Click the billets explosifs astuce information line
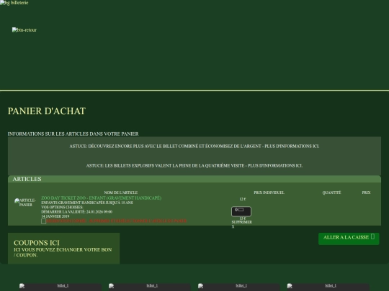Viewport: 389px width, 291px height. point(194,165)
